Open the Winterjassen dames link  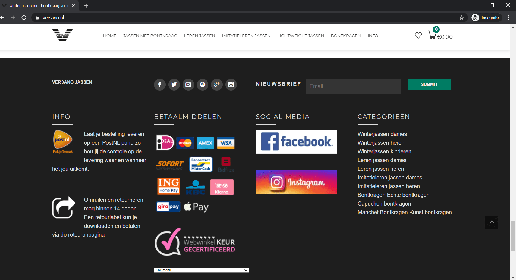[382, 134]
